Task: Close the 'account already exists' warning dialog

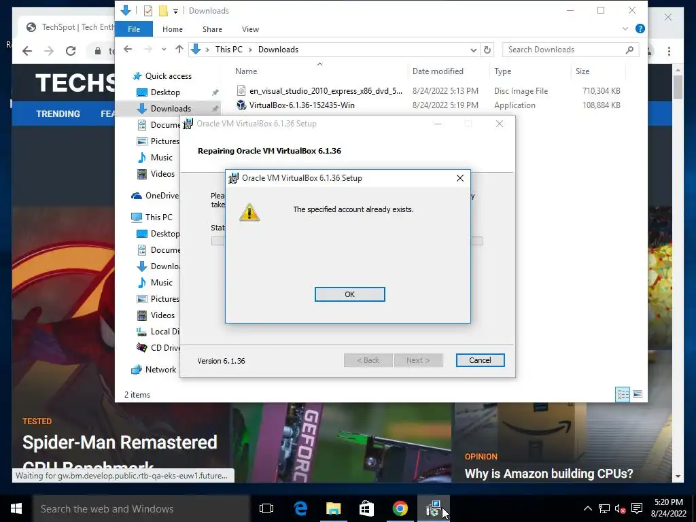Action: pyautogui.click(x=460, y=178)
